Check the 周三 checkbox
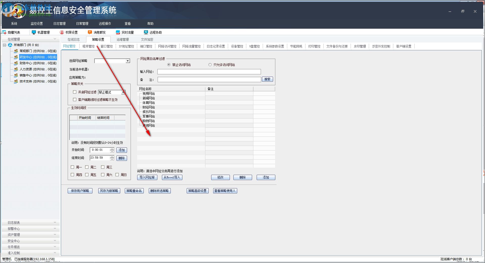485x263 pixels. [103, 167]
